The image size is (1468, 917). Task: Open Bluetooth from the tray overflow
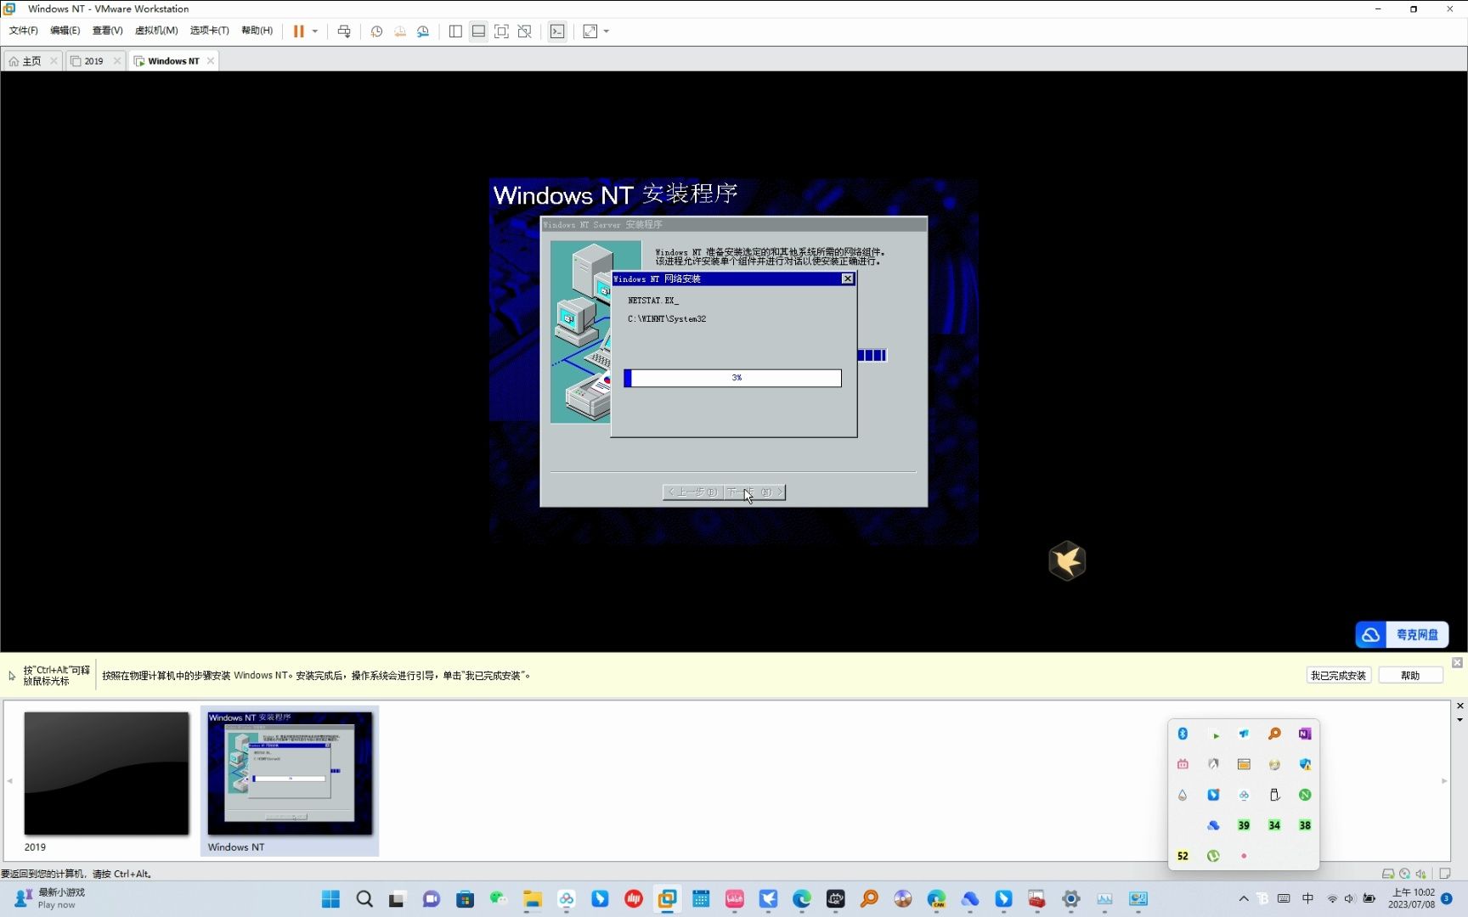point(1183,734)
